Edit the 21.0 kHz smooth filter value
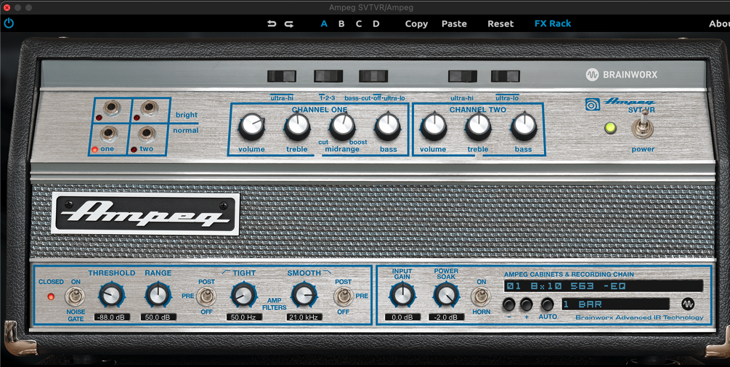 click(304, 317)
